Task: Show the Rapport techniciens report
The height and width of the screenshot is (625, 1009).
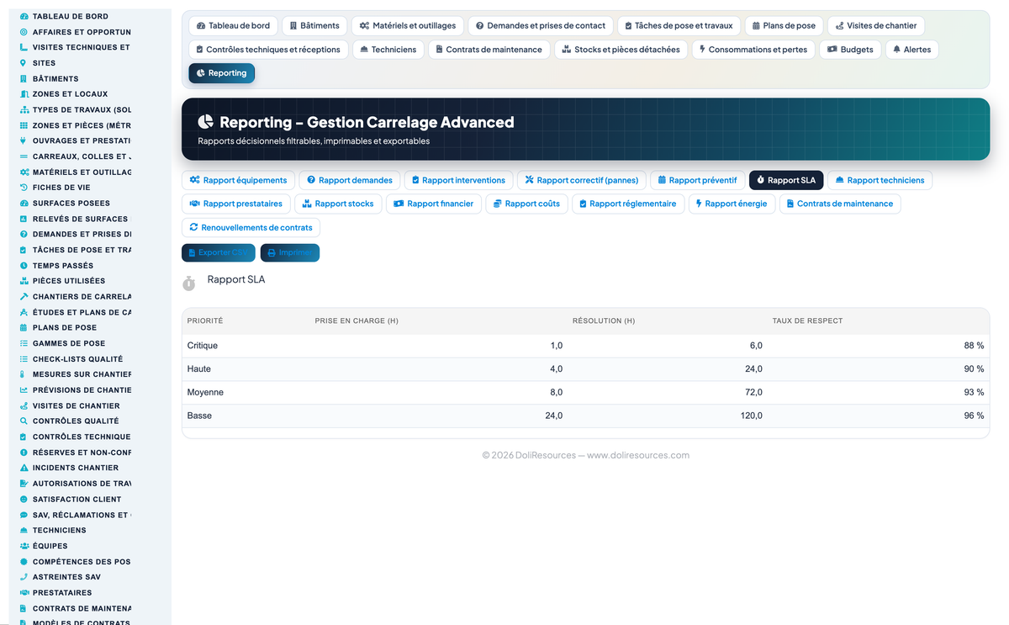Action: tap(880, 180)
